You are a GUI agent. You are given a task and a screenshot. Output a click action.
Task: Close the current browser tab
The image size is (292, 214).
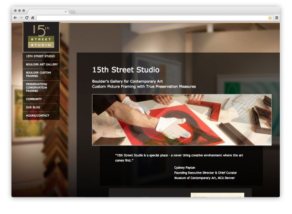point(66,12)
